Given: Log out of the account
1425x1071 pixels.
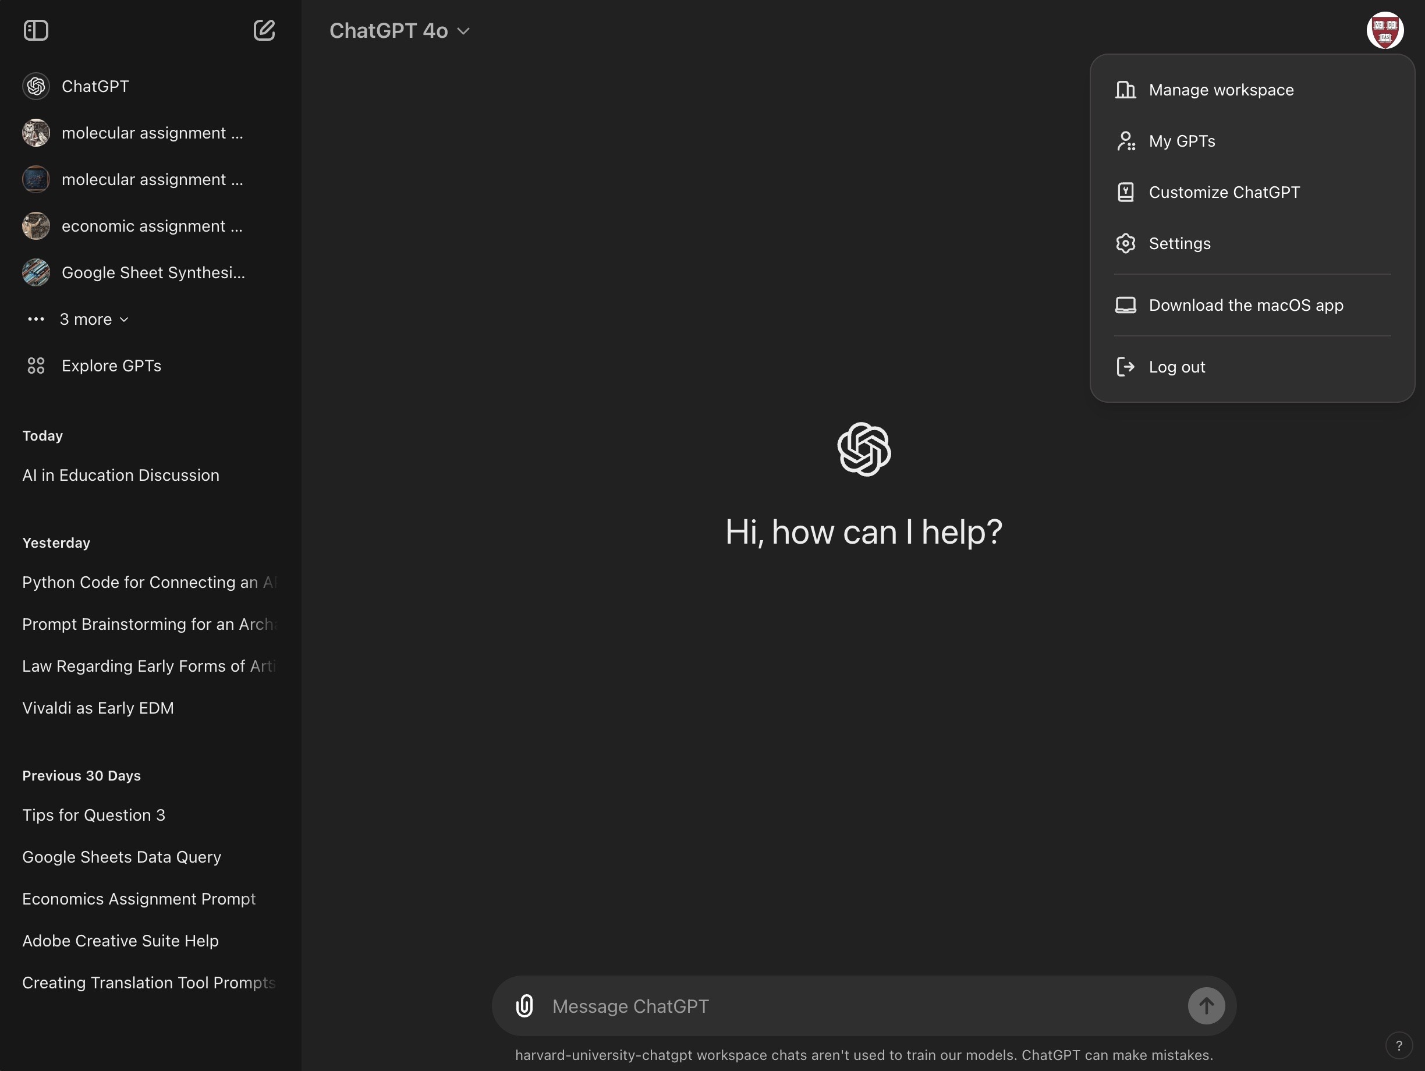Looking at the screenshot, I should point(1176,367).
